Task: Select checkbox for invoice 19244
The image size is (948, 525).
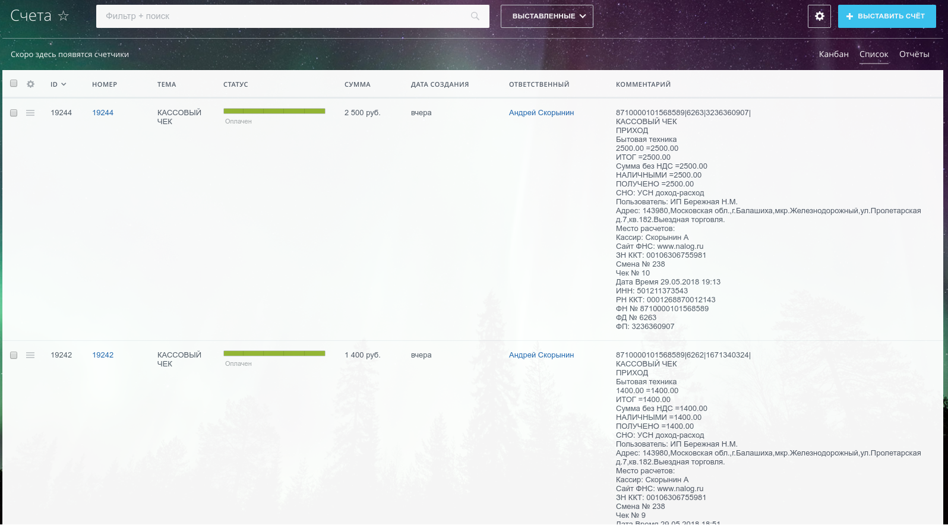Action: coord(14,113)
